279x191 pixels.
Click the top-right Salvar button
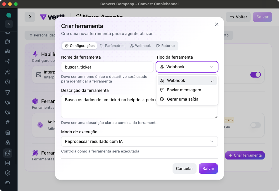tap(262, 17)
